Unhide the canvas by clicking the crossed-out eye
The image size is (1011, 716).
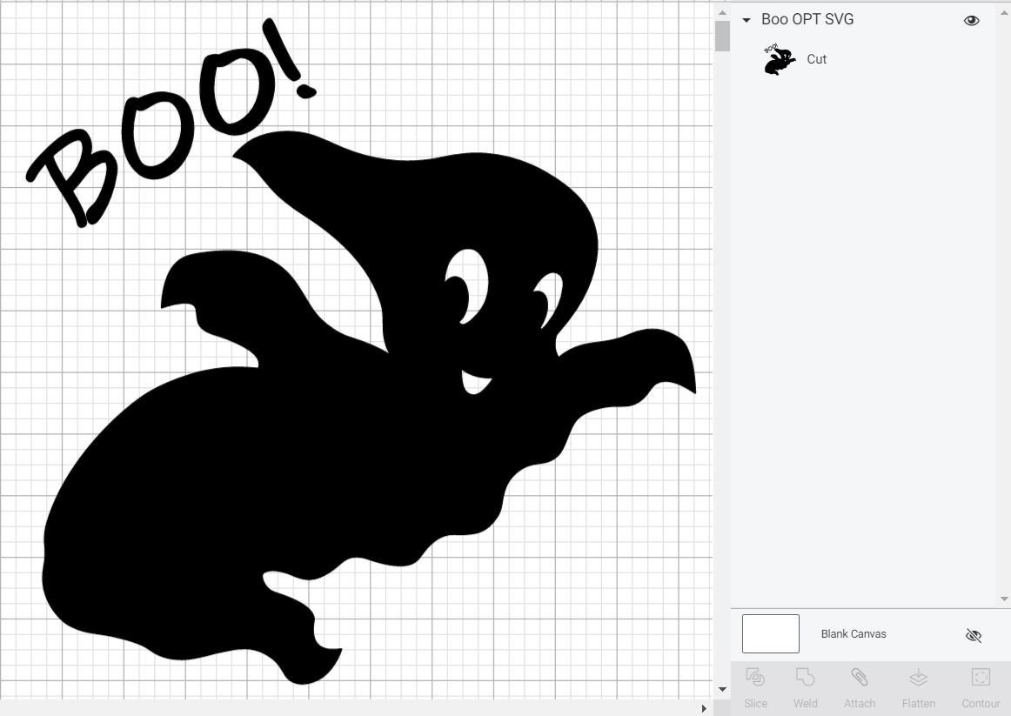974,635
